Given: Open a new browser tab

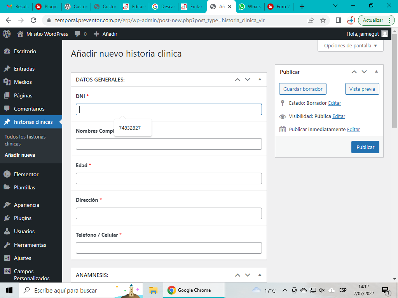Looking at the screenshot, I should click(302, 7).
